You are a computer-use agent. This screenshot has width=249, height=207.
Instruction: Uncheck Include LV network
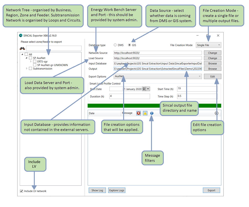pyautogui.click(x=22, y=191)
